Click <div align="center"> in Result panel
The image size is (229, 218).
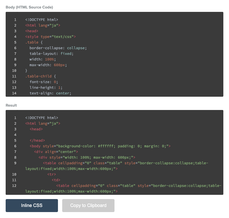click(x=56, y=152)
